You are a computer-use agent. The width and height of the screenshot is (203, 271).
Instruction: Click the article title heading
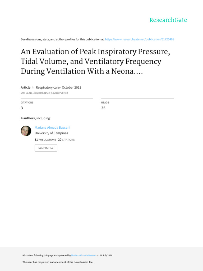pyautogui.click(x=95, y=62)
